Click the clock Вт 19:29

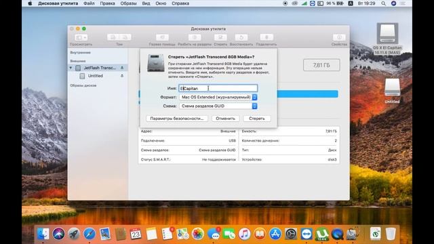(366, 3)
